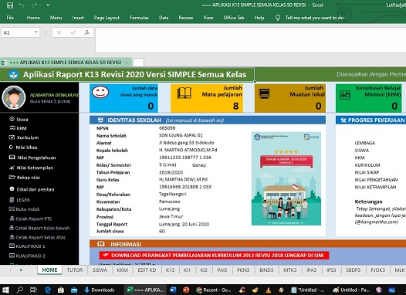Open the Data ribbon tab
Image resolution: width=406 pixels, height=295 pixels.
pyautogui.click(x=164, y=18)
